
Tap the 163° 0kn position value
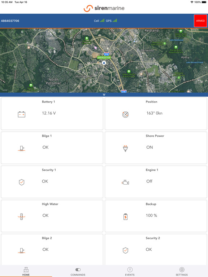tap(155, 113)
